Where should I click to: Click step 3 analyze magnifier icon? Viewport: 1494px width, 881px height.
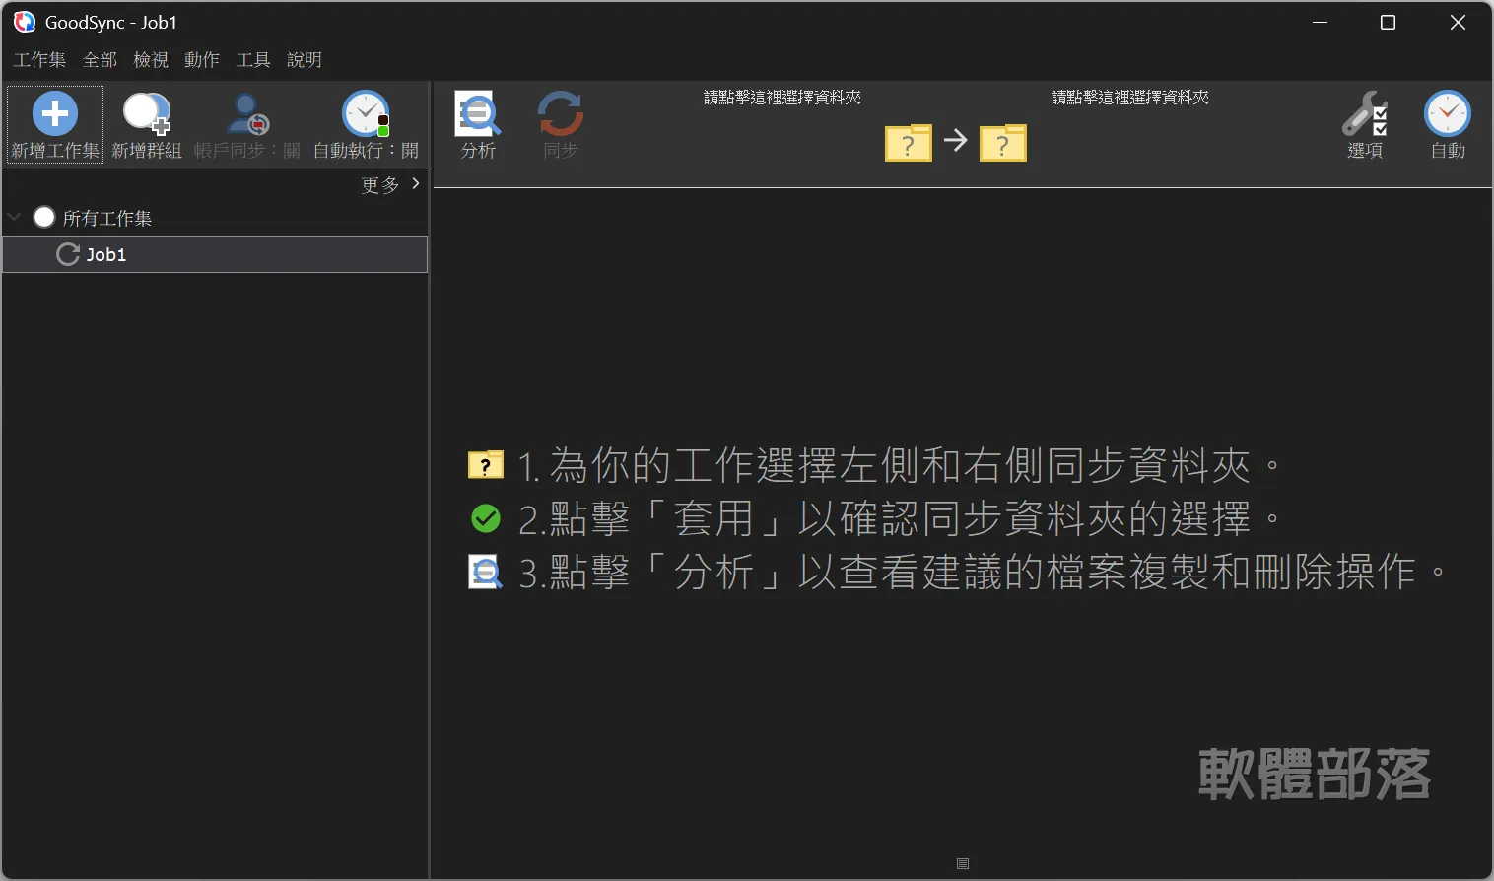[485, 573]
